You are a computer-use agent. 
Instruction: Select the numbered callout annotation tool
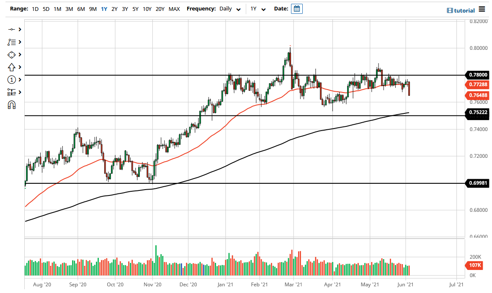pos(11,80)
